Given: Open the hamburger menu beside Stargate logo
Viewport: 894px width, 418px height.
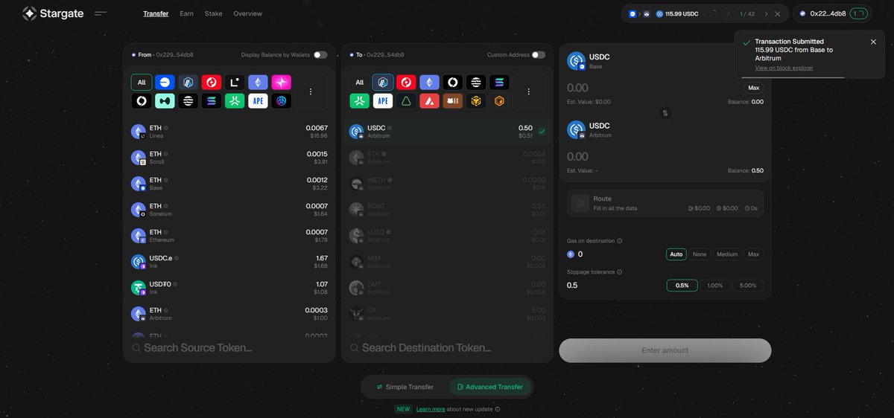Looking at the screenshot, I should [x=101, y=13].
